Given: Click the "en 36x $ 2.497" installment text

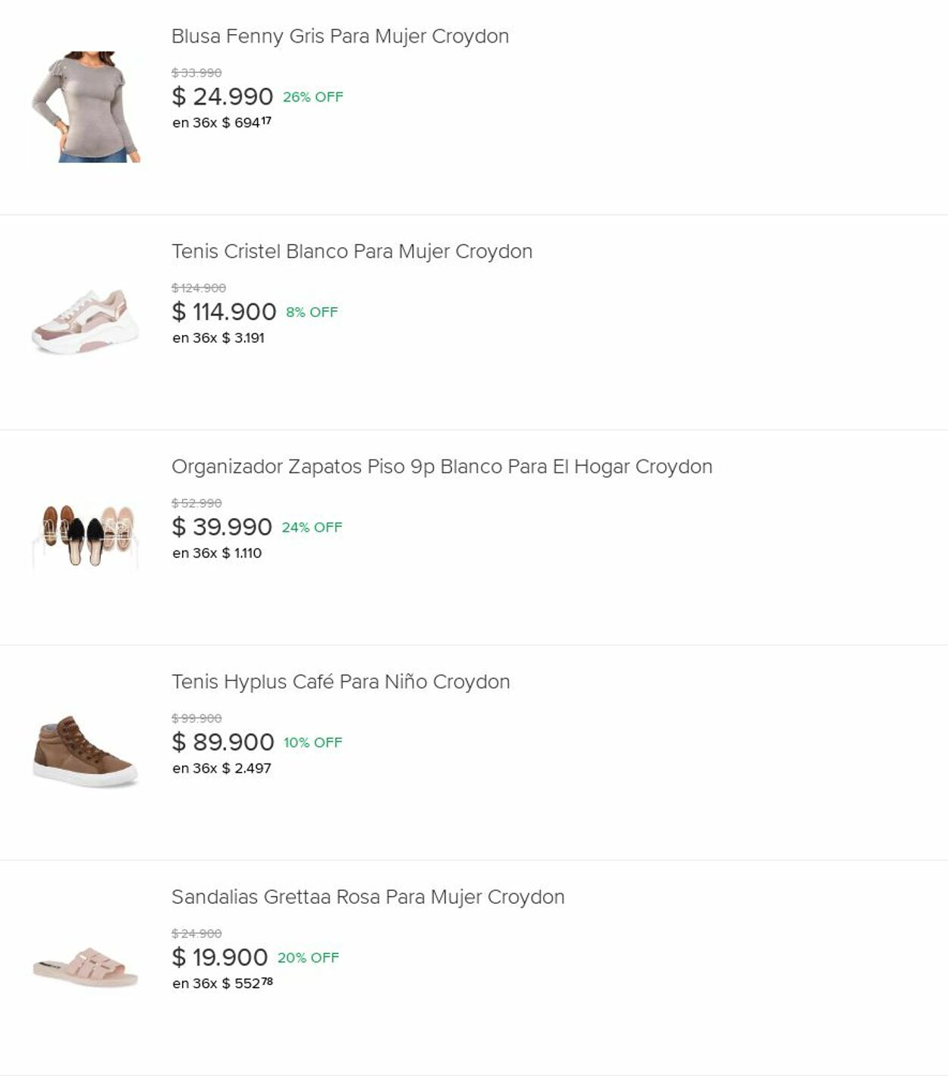Looking at the screenshot, I should pyautogui.click(x=221, y=769).
